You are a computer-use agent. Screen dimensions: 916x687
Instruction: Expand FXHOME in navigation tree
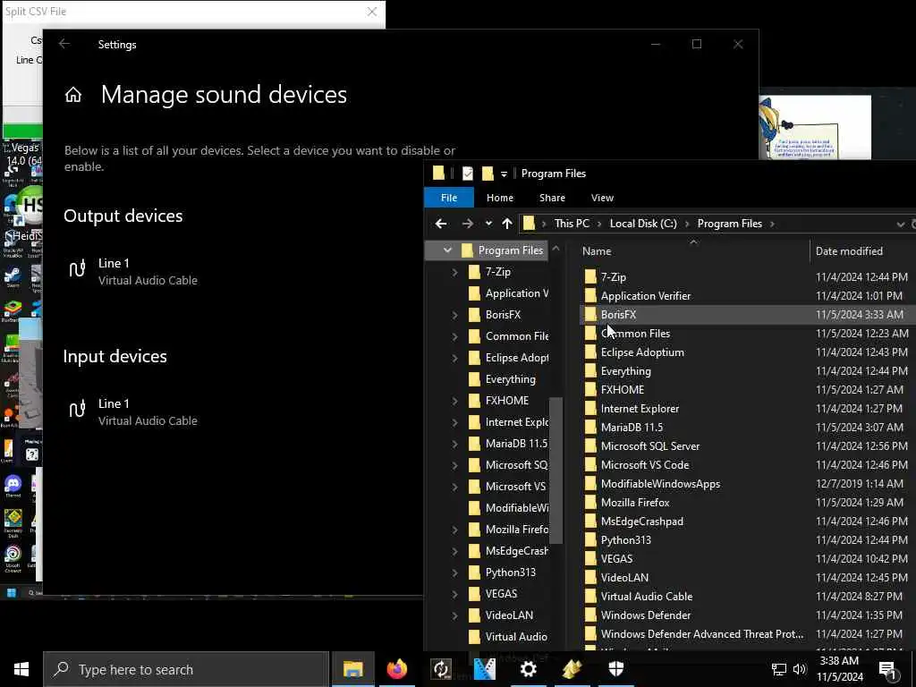point(454,401)
